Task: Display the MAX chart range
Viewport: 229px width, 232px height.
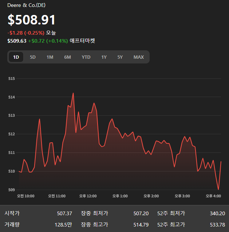Action: (x=139, y=57)
